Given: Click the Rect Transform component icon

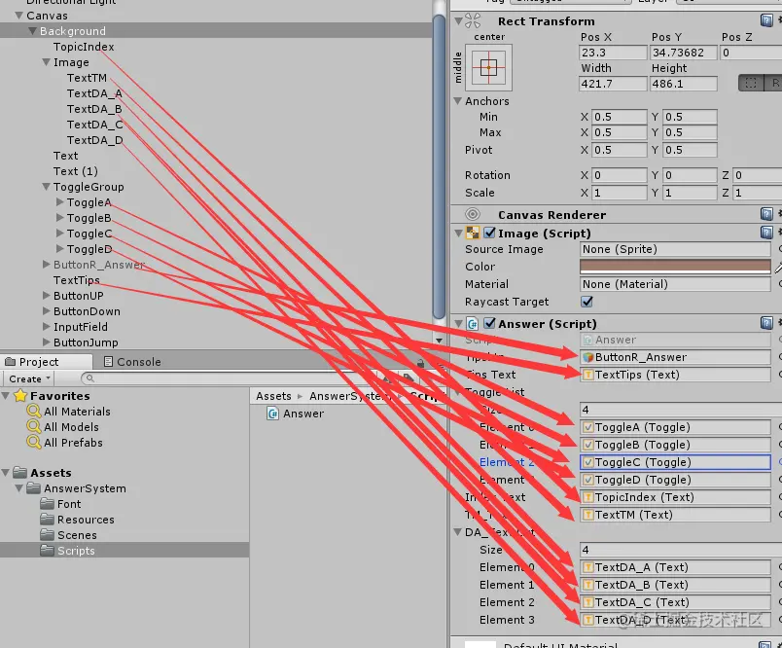Looking at the screenshot, I should 473,21.
